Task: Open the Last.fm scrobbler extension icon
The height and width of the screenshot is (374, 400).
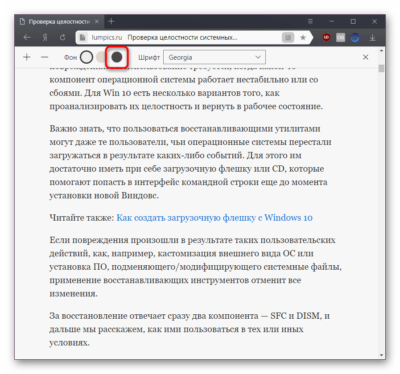Action: (x=341, y=38)
